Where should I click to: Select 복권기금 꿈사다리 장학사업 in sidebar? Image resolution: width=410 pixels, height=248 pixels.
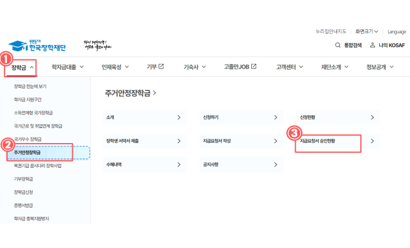[x=38, y=166]
